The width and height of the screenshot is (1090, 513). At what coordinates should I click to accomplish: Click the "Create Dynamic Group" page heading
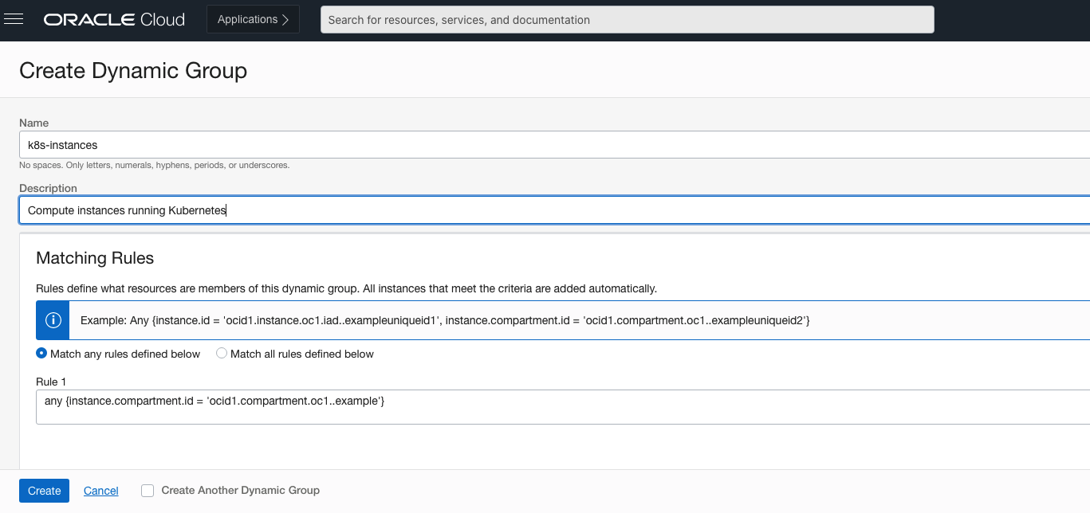click(x=132, y=71)
